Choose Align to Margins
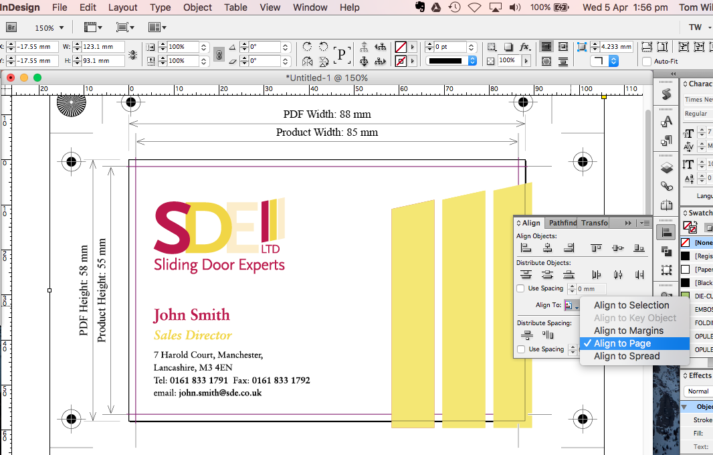The height and width of the screenshot is (455, 713). click(629, 331)
